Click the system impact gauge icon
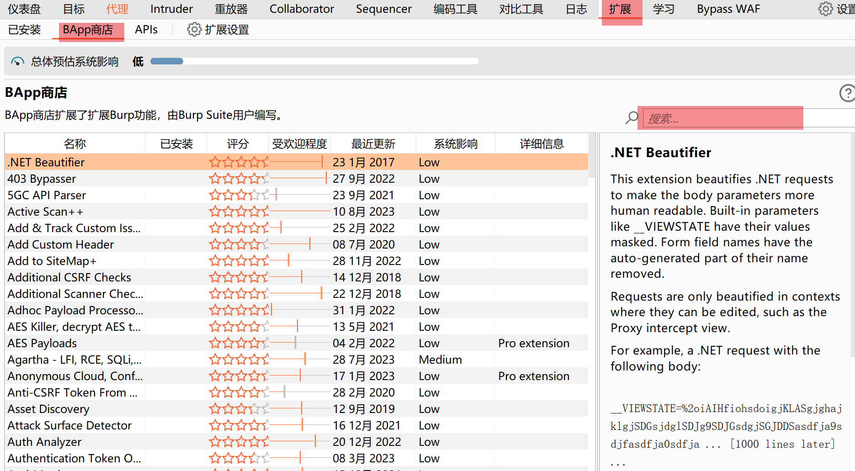This screenshot has height=471, width=855. (x=17, y=62)
